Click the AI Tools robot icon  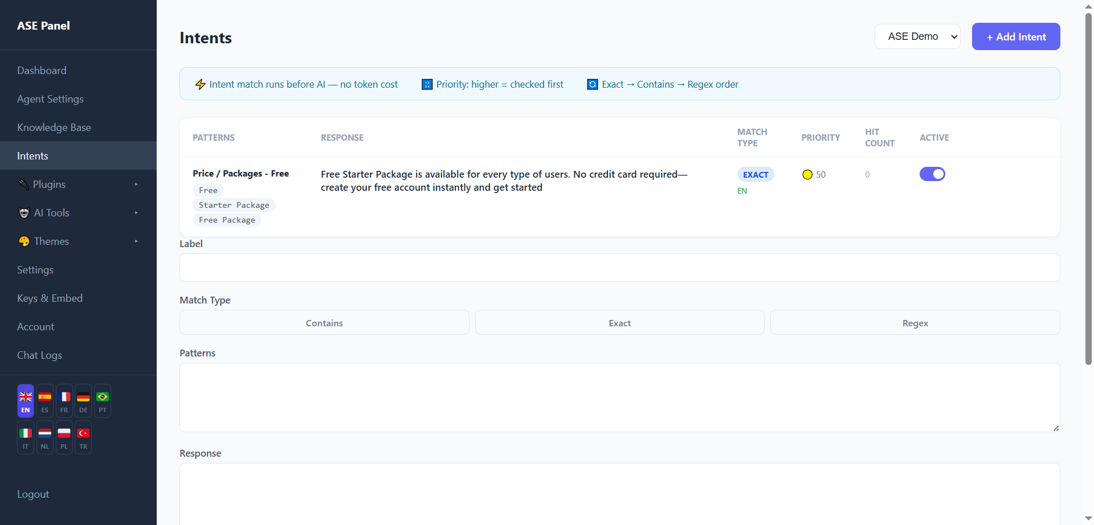point(24,213)
